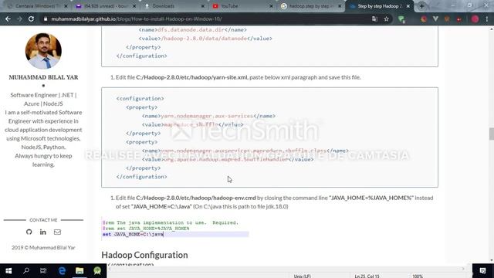Screen dimensions: 494x278
Task: Open the Chrome three-dot menu
Action: [487, 19]
